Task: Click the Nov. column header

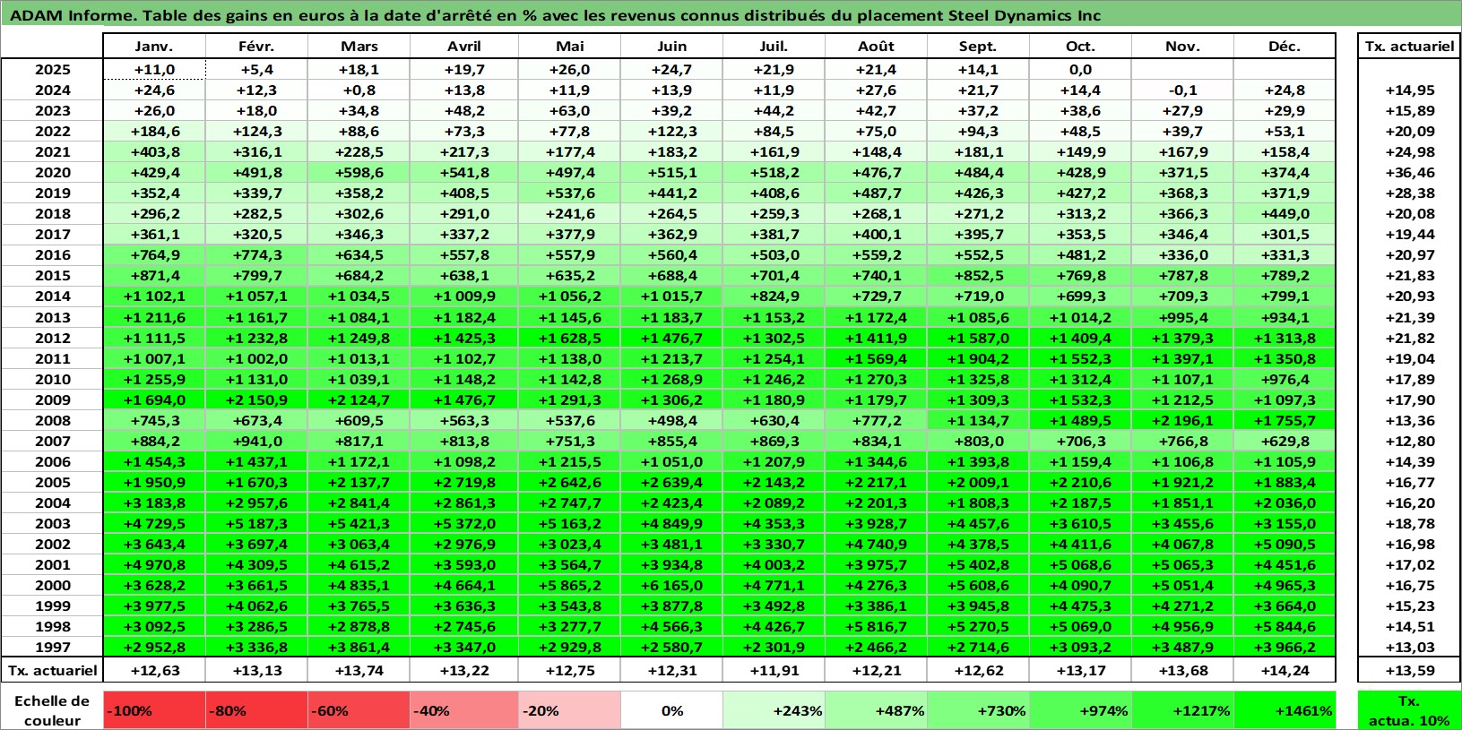Action: [1182, 47]
